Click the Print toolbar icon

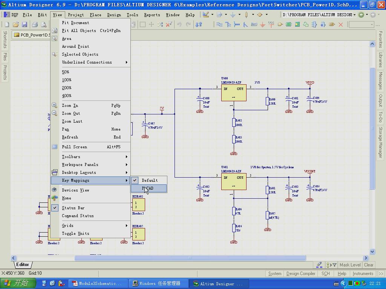pyautogui.click(x=35, y=24)
